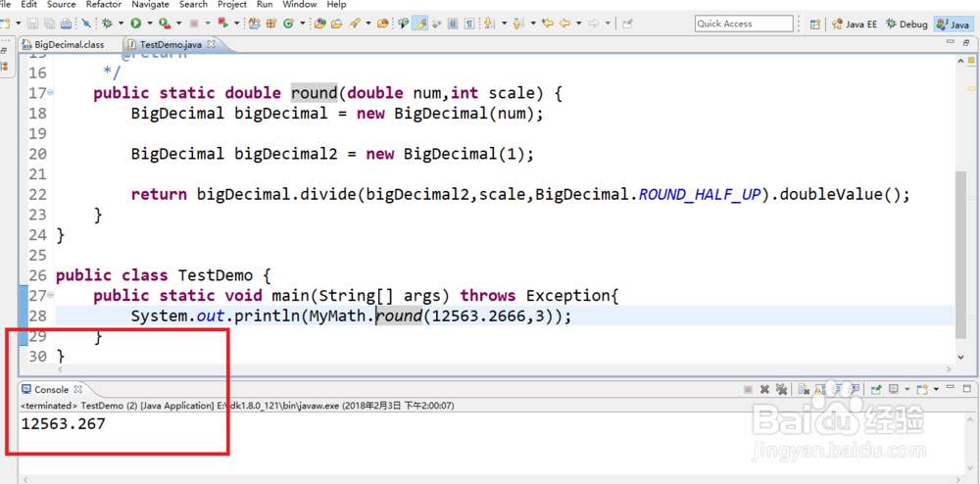Click Remove Launch icon in Console
Screen dimensions: 980x484
765,389
